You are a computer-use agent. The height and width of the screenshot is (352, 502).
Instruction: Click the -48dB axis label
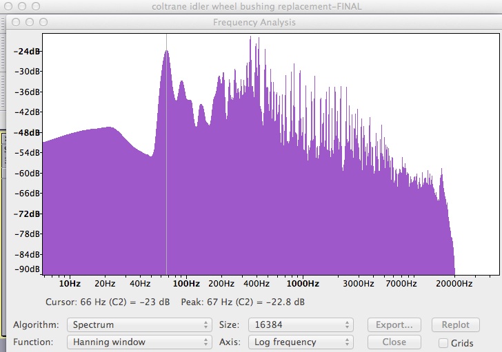[27, 132]
